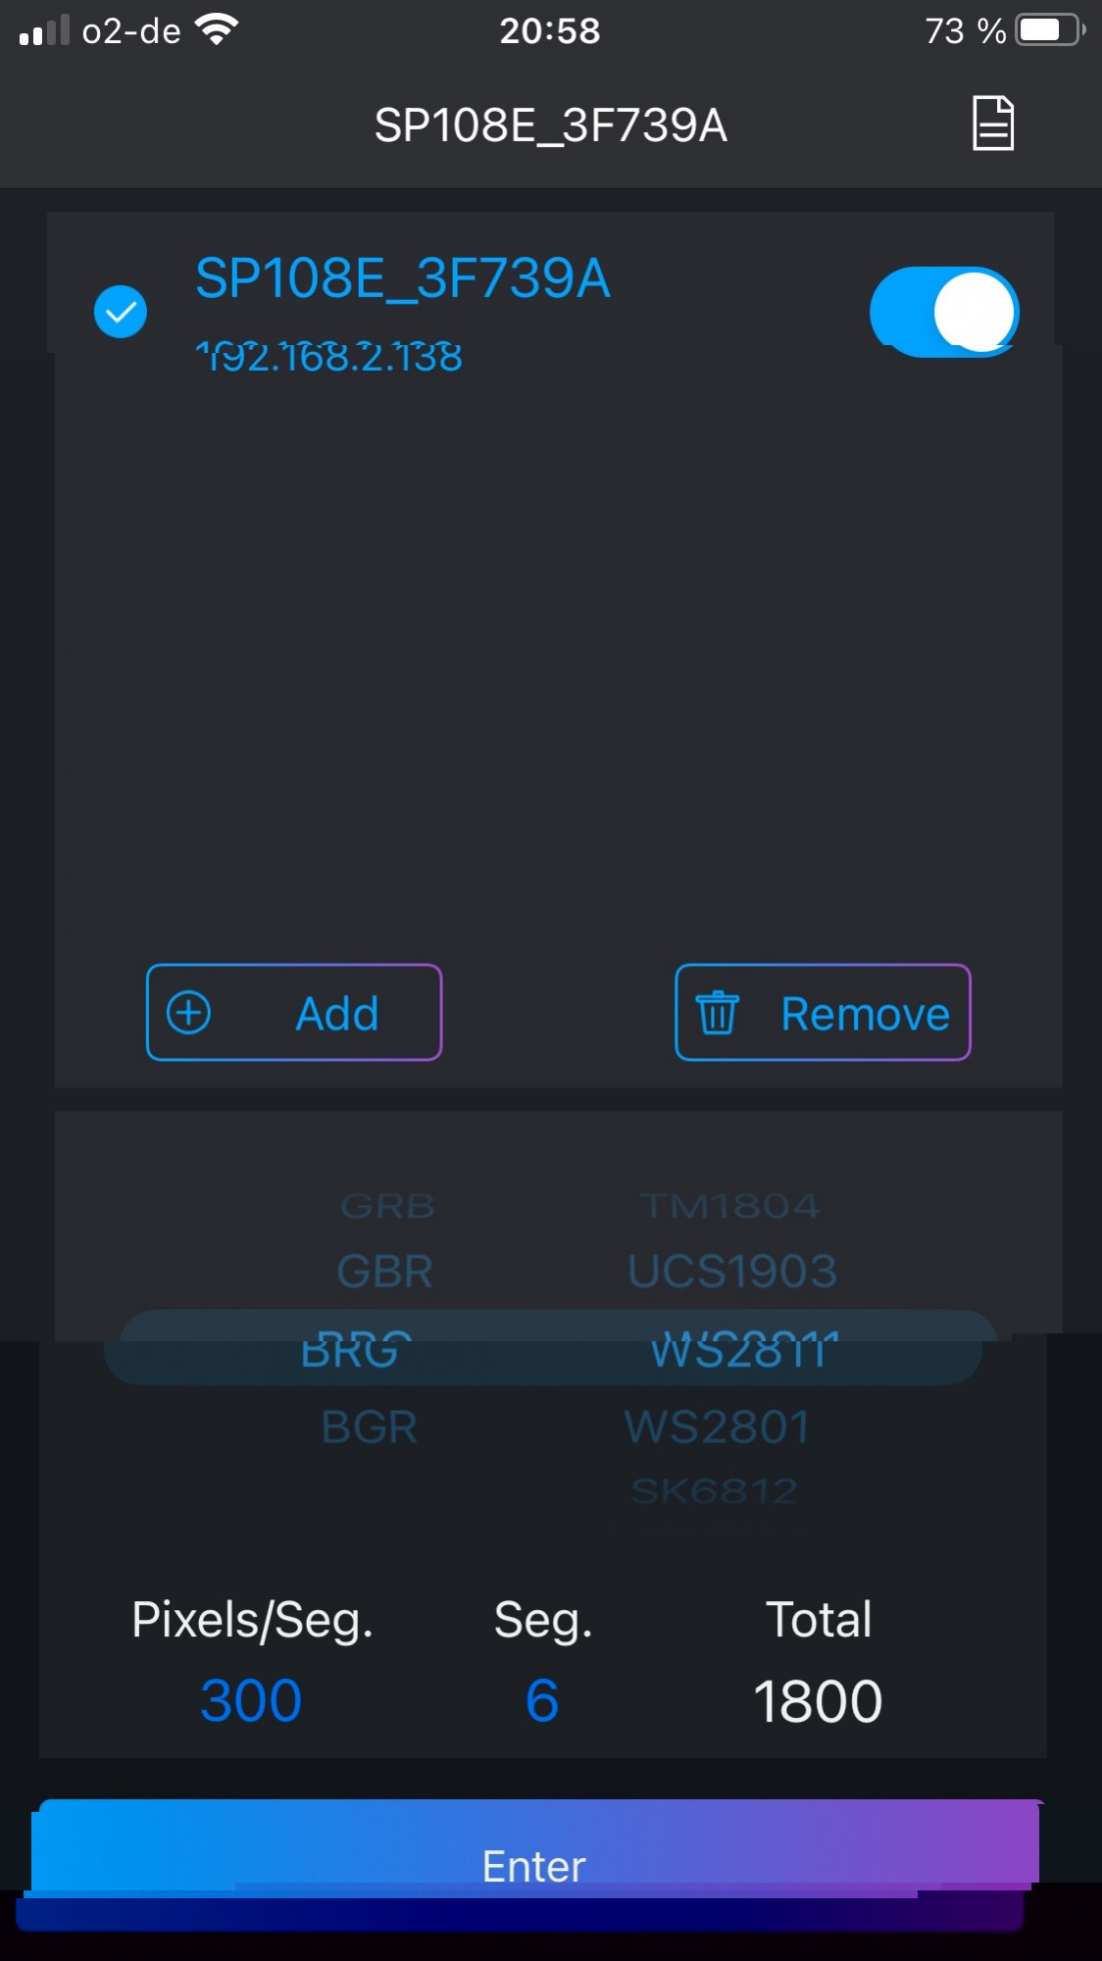Choose SK6812 chip type

714,1491
